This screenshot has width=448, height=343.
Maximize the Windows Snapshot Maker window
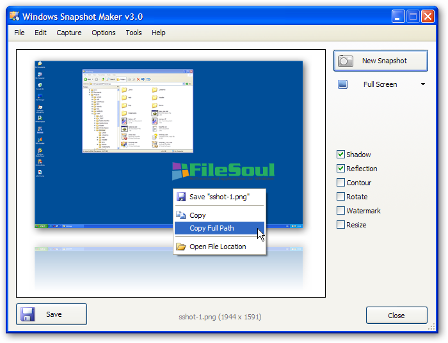tap(413, 17)
